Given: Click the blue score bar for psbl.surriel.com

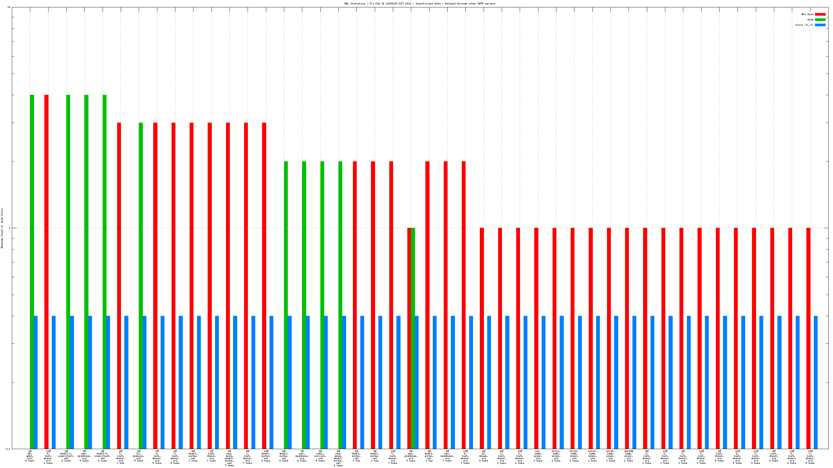Looking at the screenshot, I should (x=326, y=382).
